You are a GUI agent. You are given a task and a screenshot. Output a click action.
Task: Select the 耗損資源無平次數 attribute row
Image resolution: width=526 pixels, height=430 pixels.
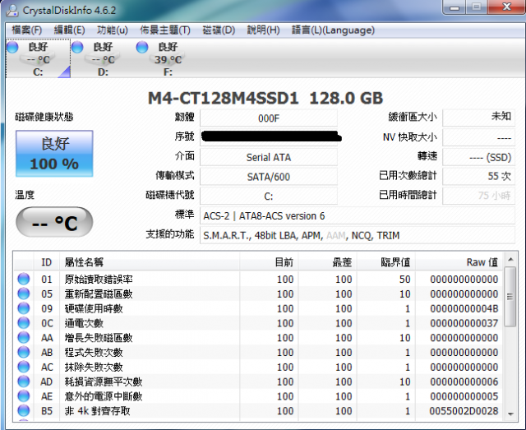click(258, 381)
